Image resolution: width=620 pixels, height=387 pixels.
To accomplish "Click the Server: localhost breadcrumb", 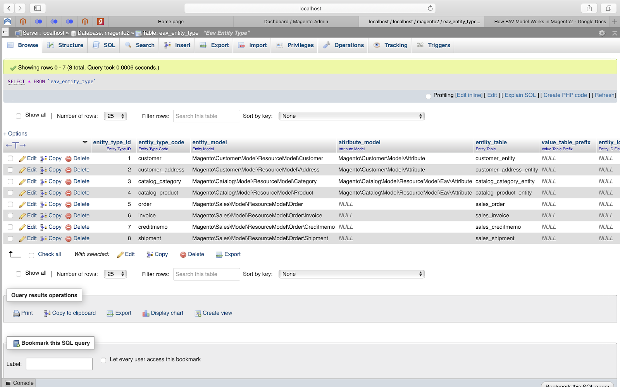I will coord(43,33).
